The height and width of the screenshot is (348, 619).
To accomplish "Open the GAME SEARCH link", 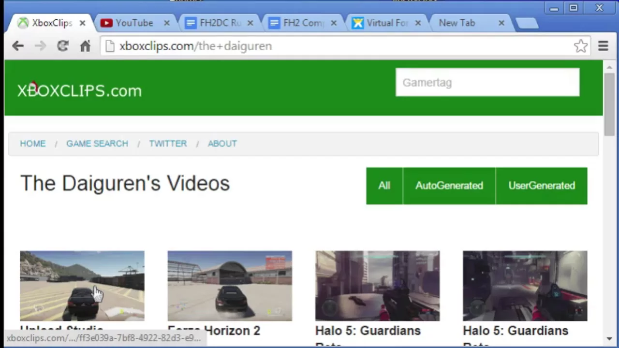I will pos(97,144).
